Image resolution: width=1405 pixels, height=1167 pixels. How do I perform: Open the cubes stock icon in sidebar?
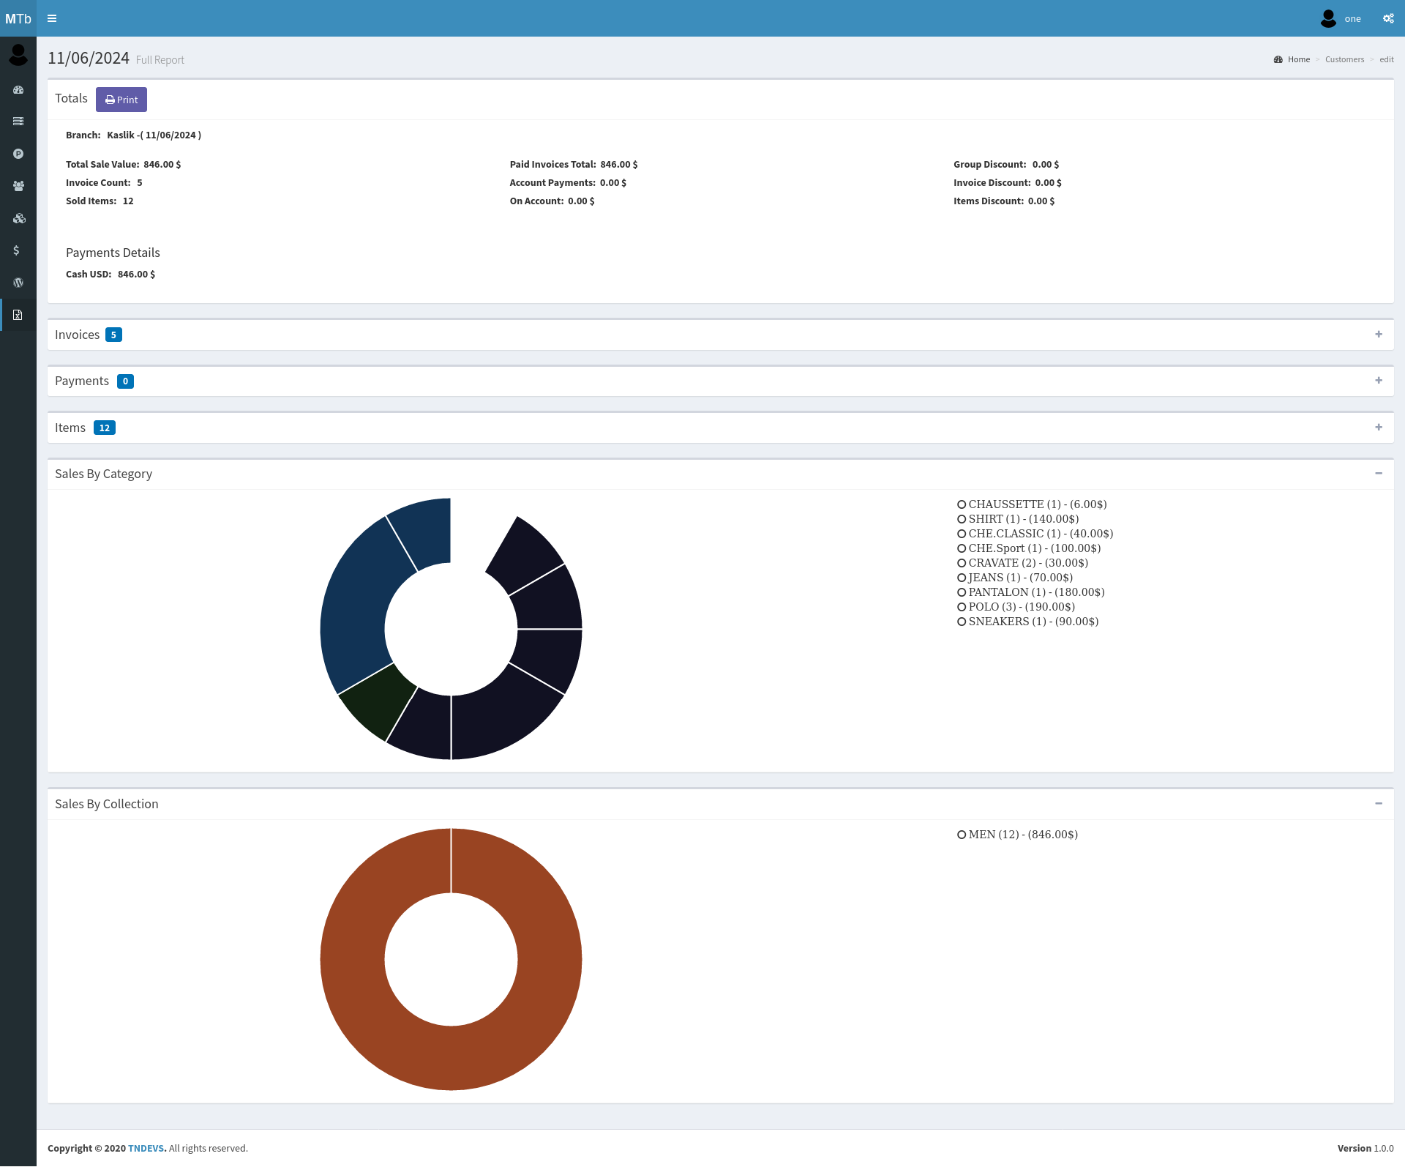pos(18,218)
